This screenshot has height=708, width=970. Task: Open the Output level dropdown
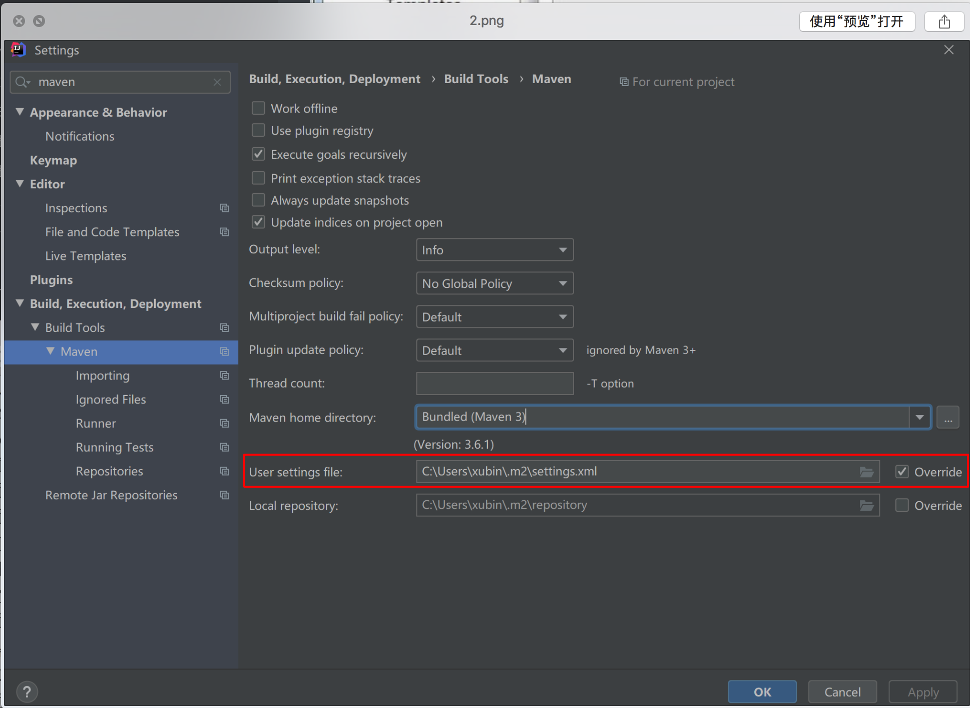[495, 250]
